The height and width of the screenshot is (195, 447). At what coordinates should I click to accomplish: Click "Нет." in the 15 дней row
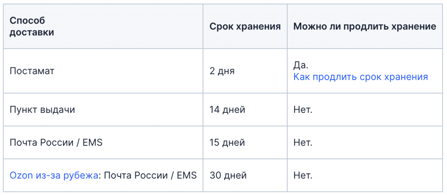(303, 142)
